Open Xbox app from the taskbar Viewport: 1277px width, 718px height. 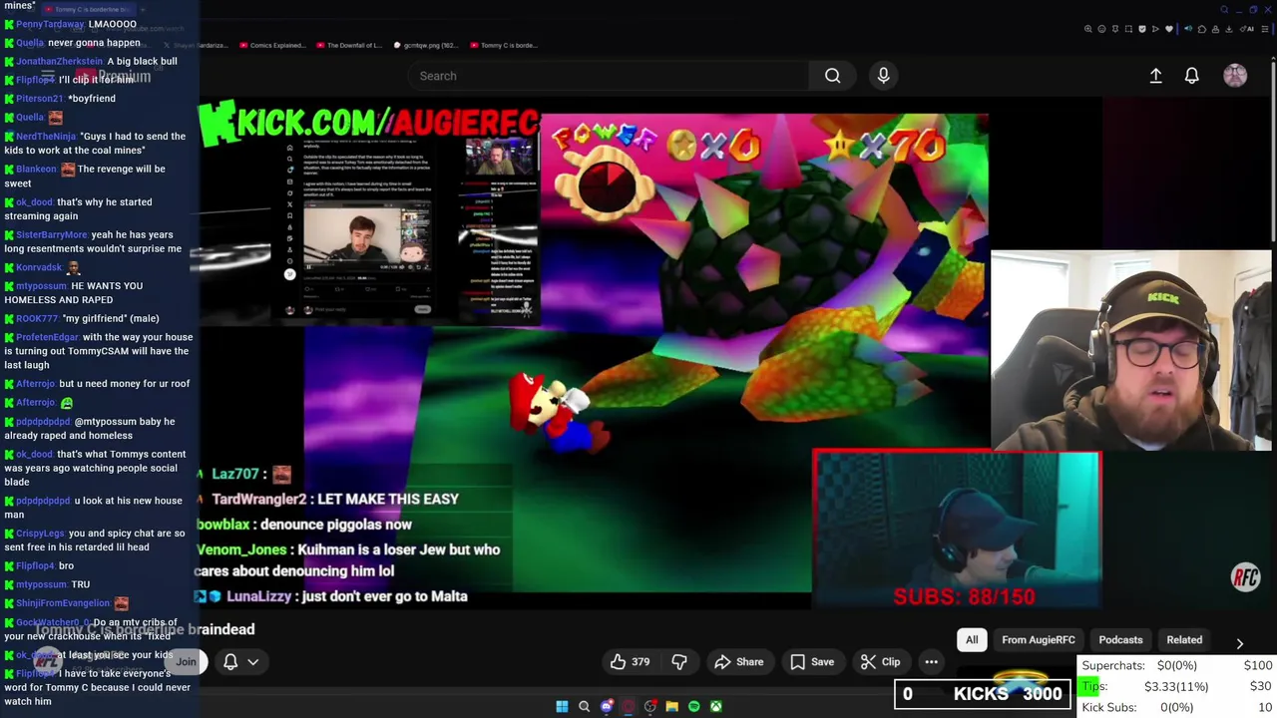click(715, 706)
